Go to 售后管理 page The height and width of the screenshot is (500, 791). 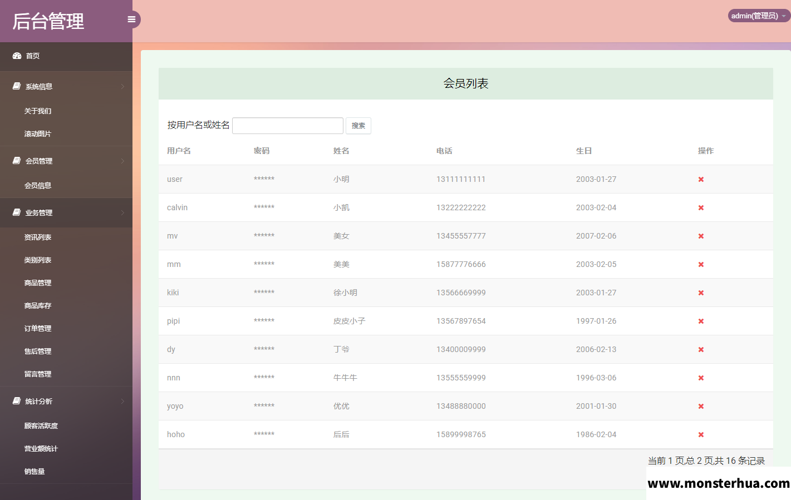pos(38,352)
